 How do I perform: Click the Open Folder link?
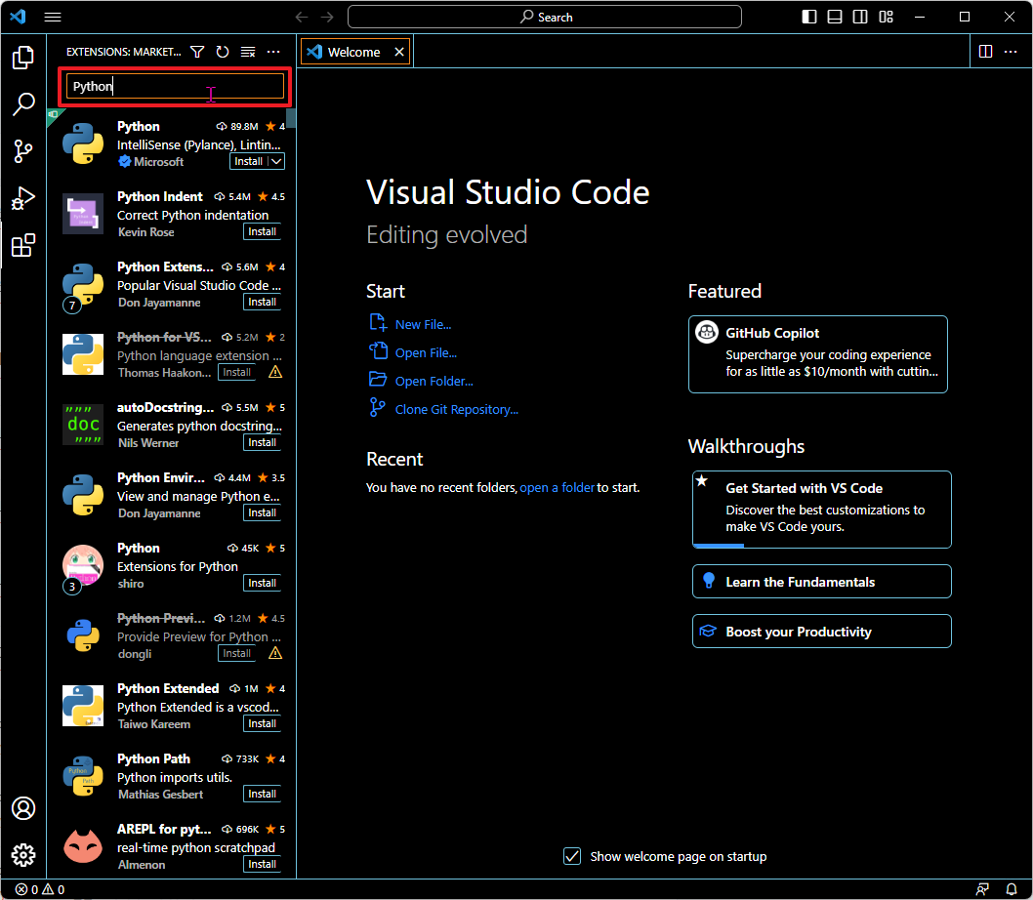pyautogui.click(x=434, y=381)
